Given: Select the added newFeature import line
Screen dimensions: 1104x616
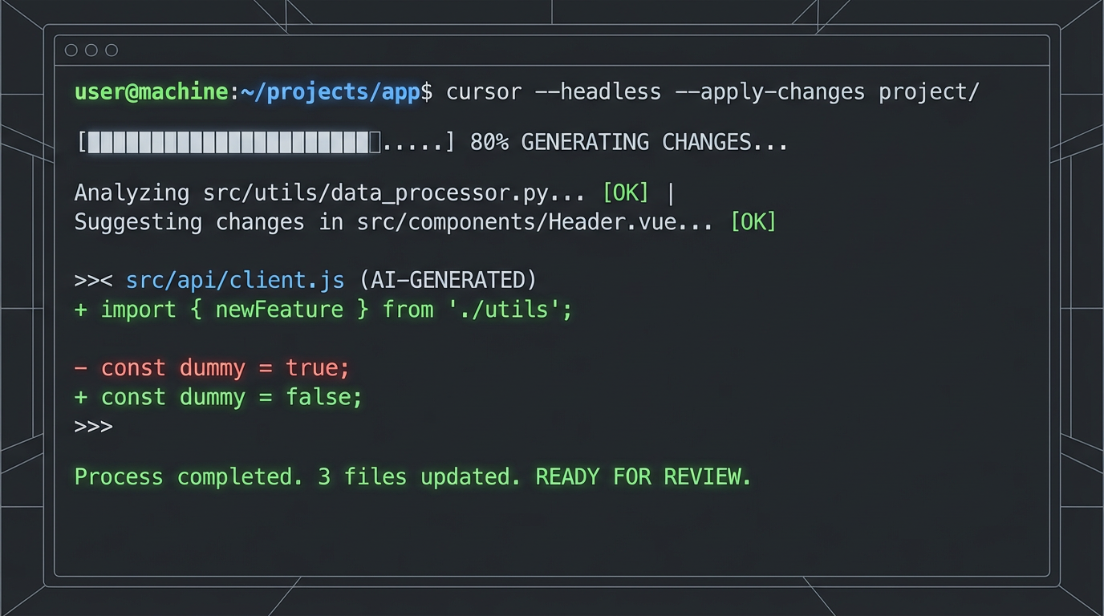Looking at the screenshot, I should 321,310.
